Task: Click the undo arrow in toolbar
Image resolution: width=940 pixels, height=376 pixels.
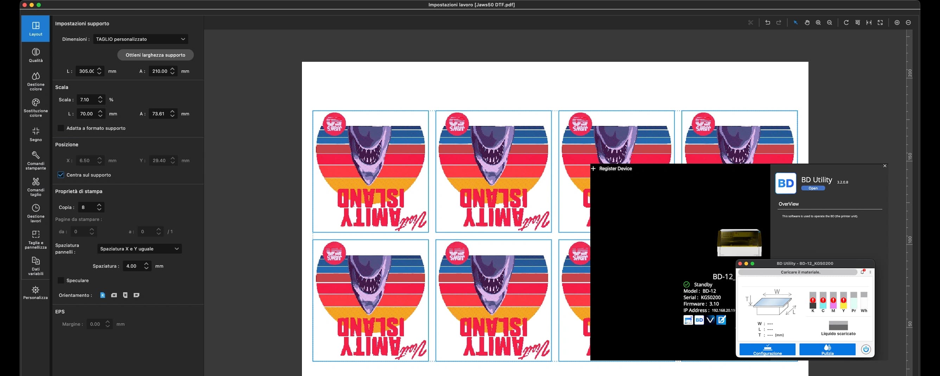Action: pyautogui.click(x=767, y=23)
